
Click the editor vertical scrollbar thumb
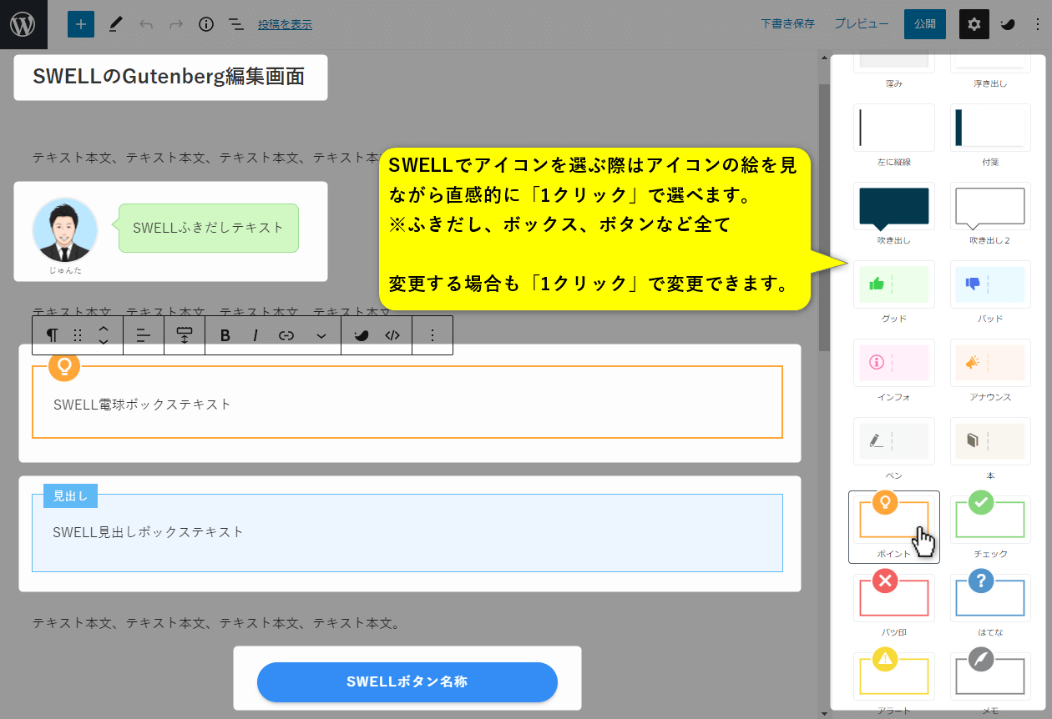(824, 217)
